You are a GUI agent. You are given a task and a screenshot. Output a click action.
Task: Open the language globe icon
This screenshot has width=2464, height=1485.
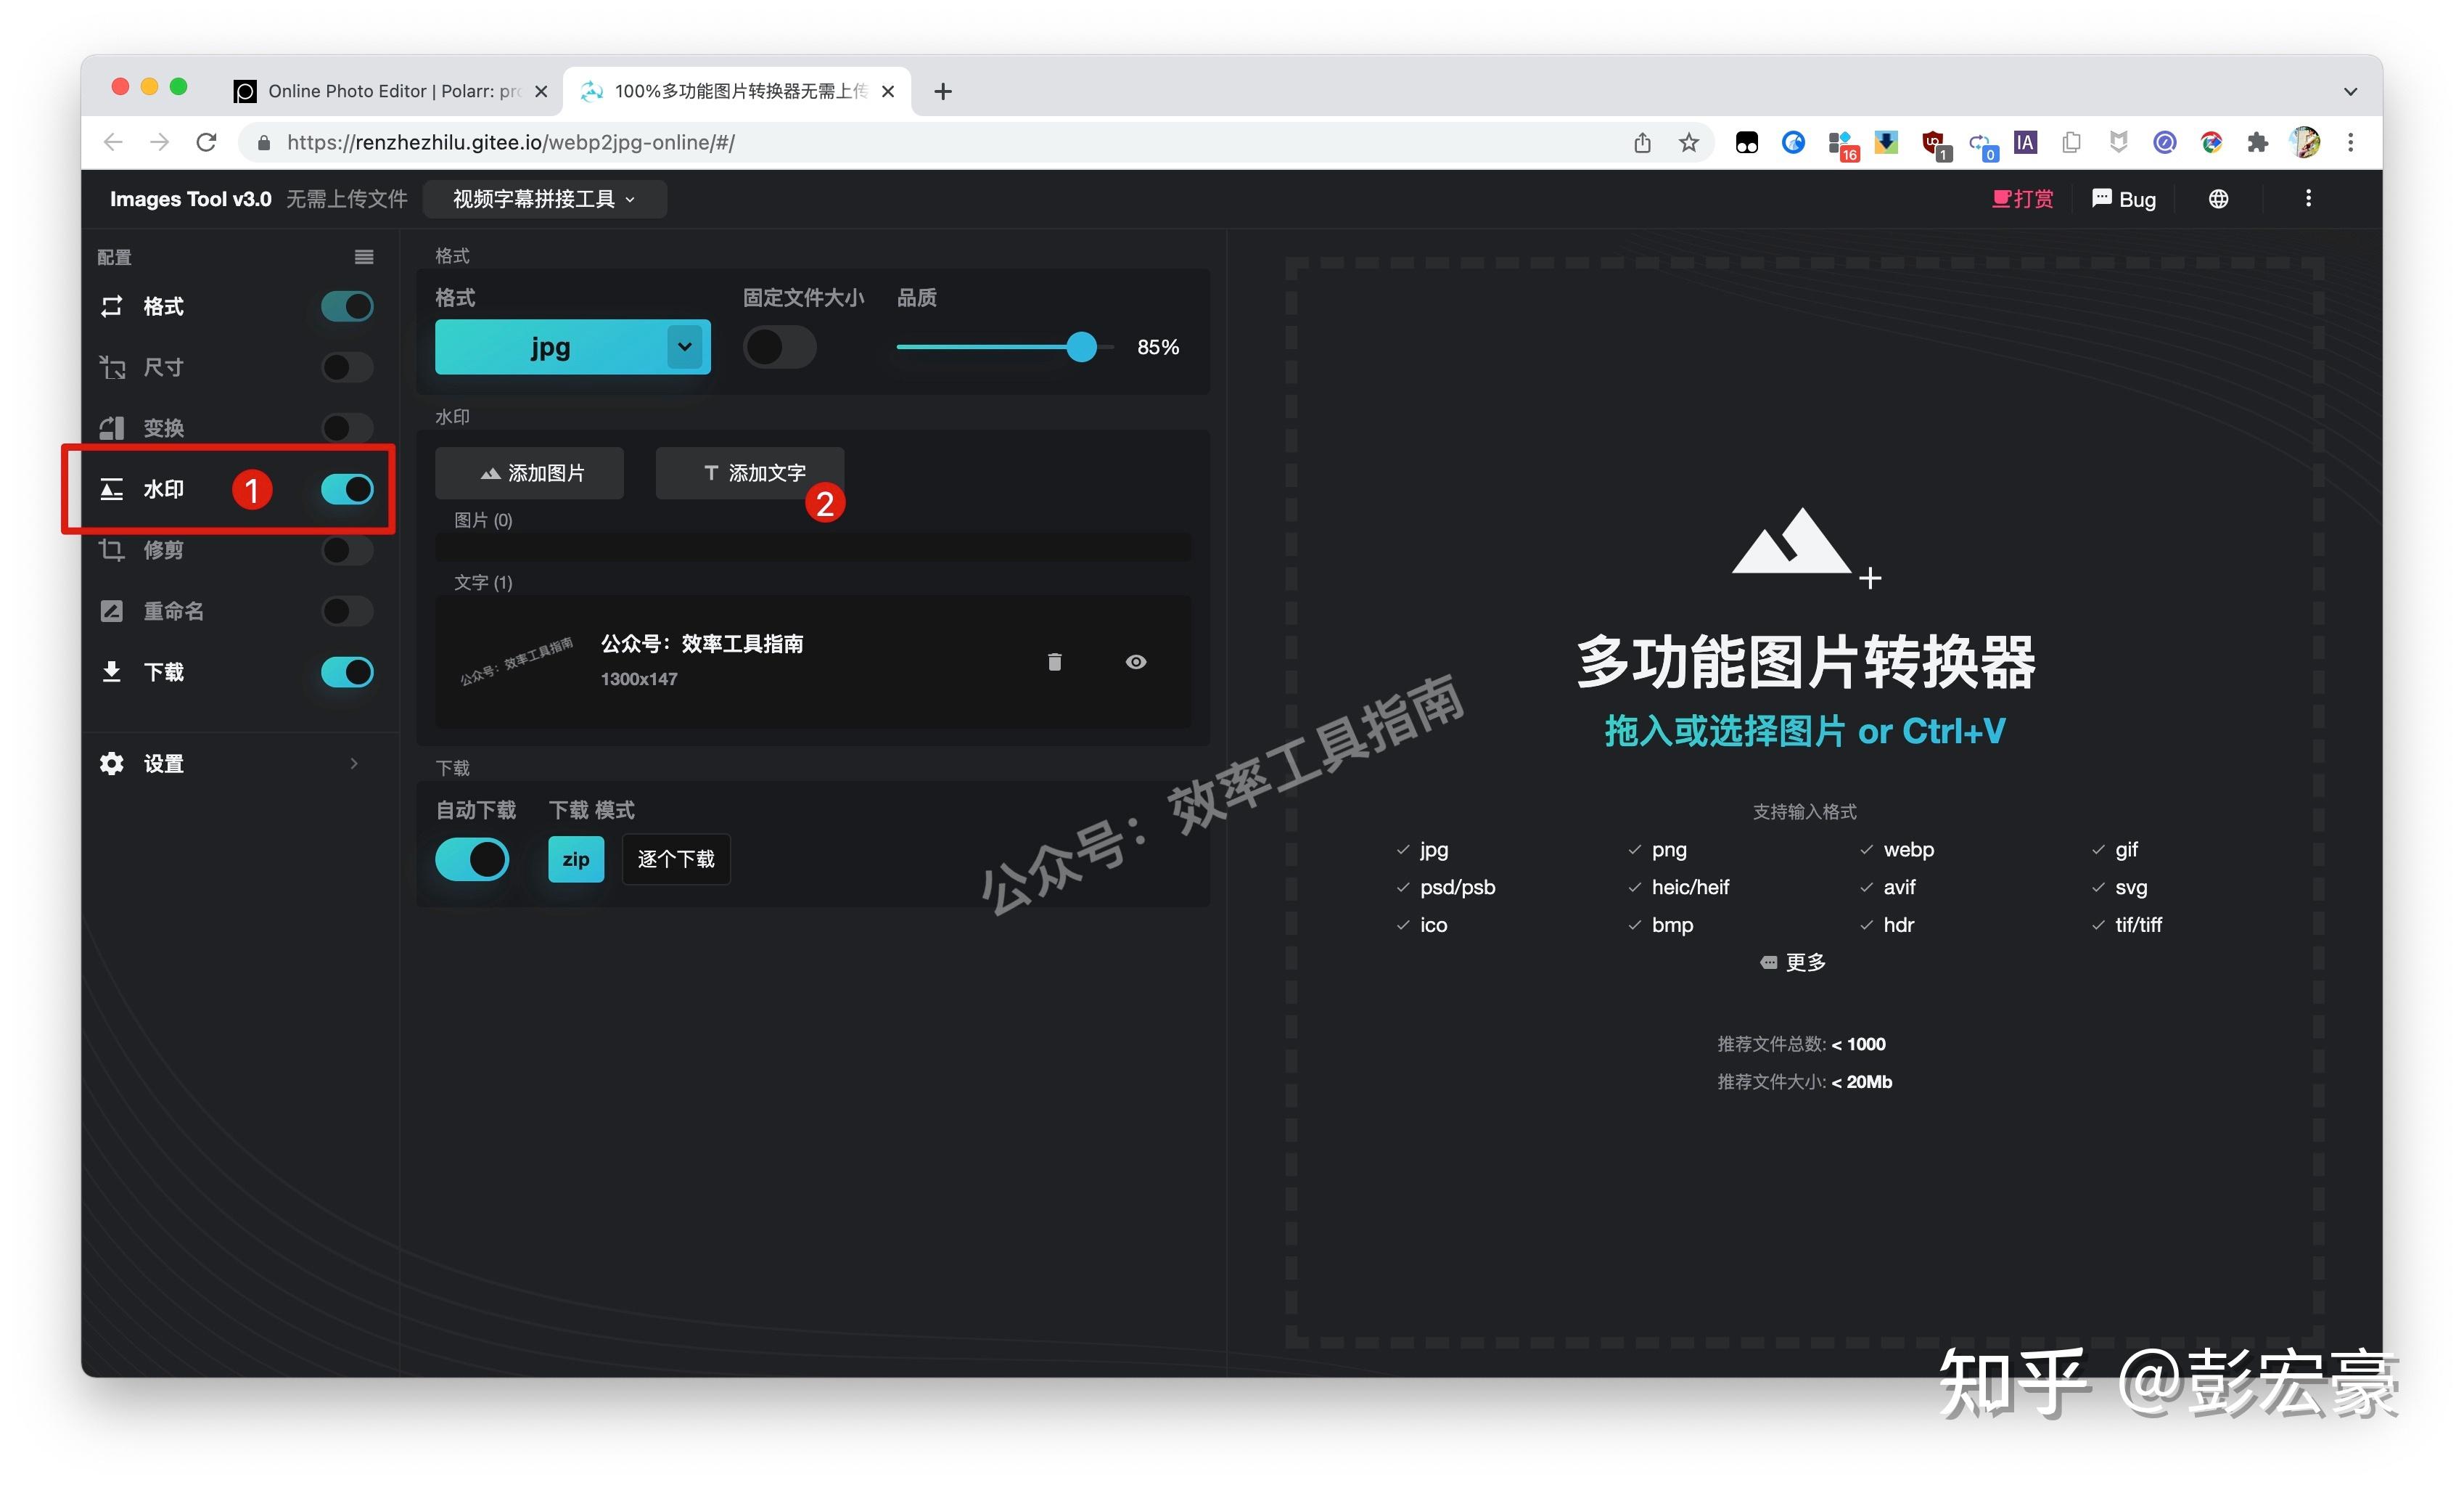tap(2218, 199)
